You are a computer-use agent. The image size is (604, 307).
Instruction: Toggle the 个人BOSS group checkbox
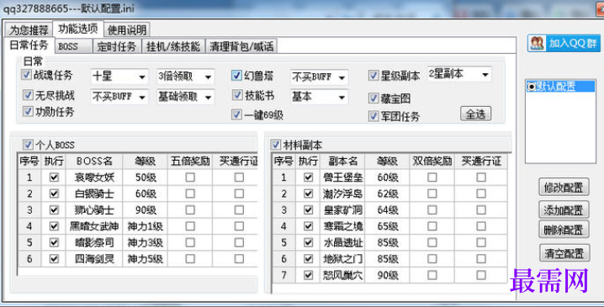click(x=28, y=145)
